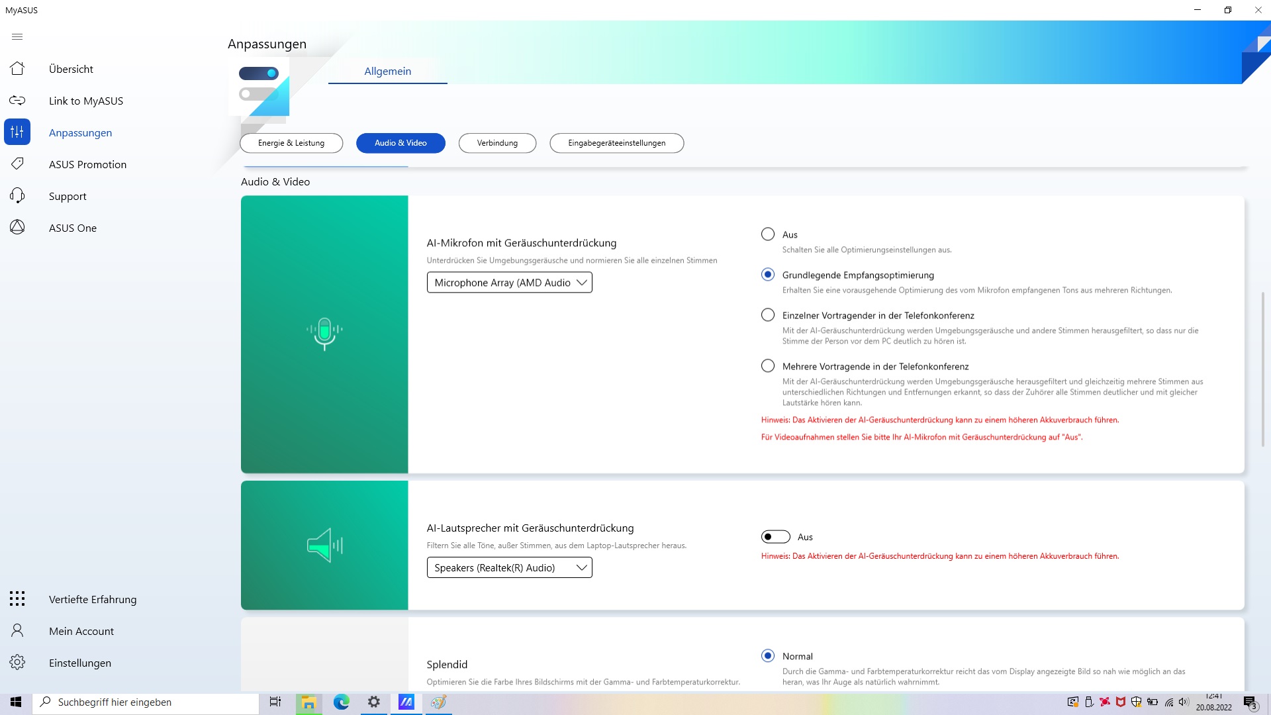This screenshot has height=715, width=1271.
Task: Open the Eingabegeräteeinstellungen section
Action: click(617, 143)
